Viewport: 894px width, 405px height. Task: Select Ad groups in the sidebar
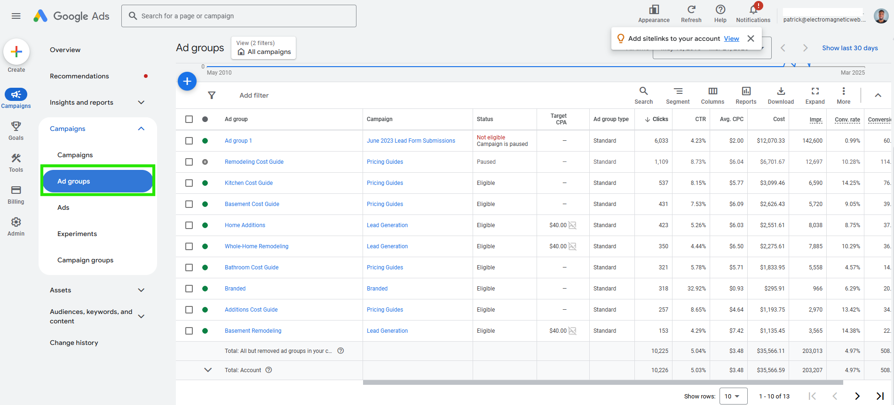(x=98, y=181)
